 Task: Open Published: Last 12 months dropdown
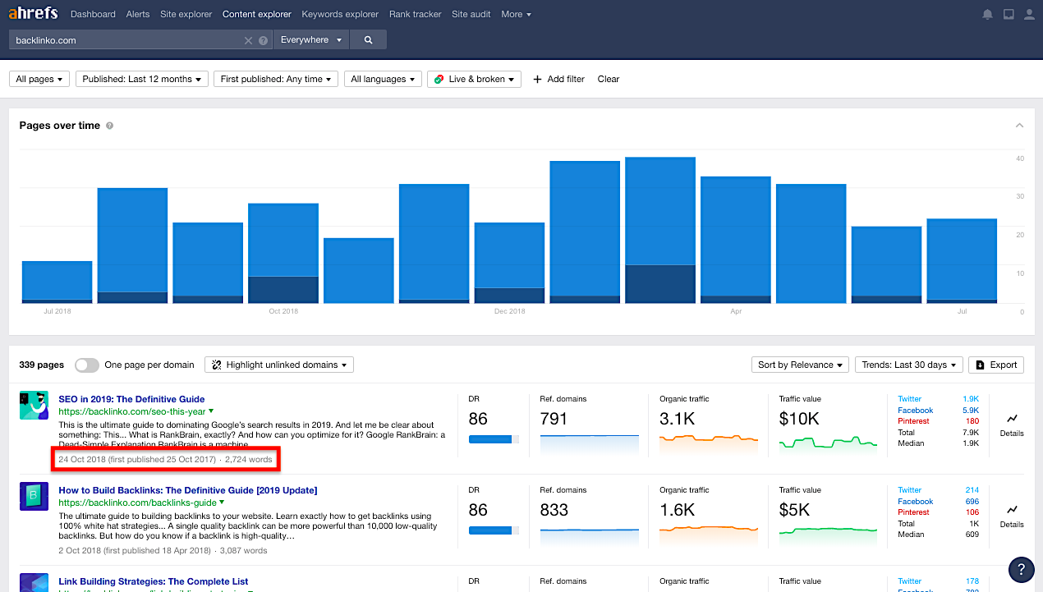[141, 79]
